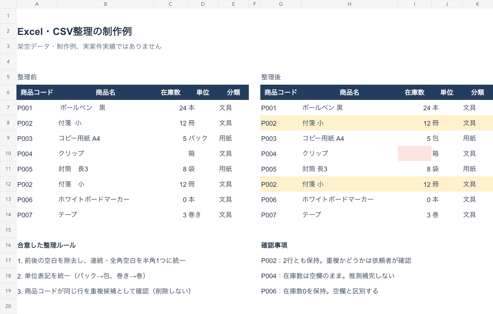493x314 pixels.
Task: Click the '合意した整理ルール' heading
Action: click(46, 245)
